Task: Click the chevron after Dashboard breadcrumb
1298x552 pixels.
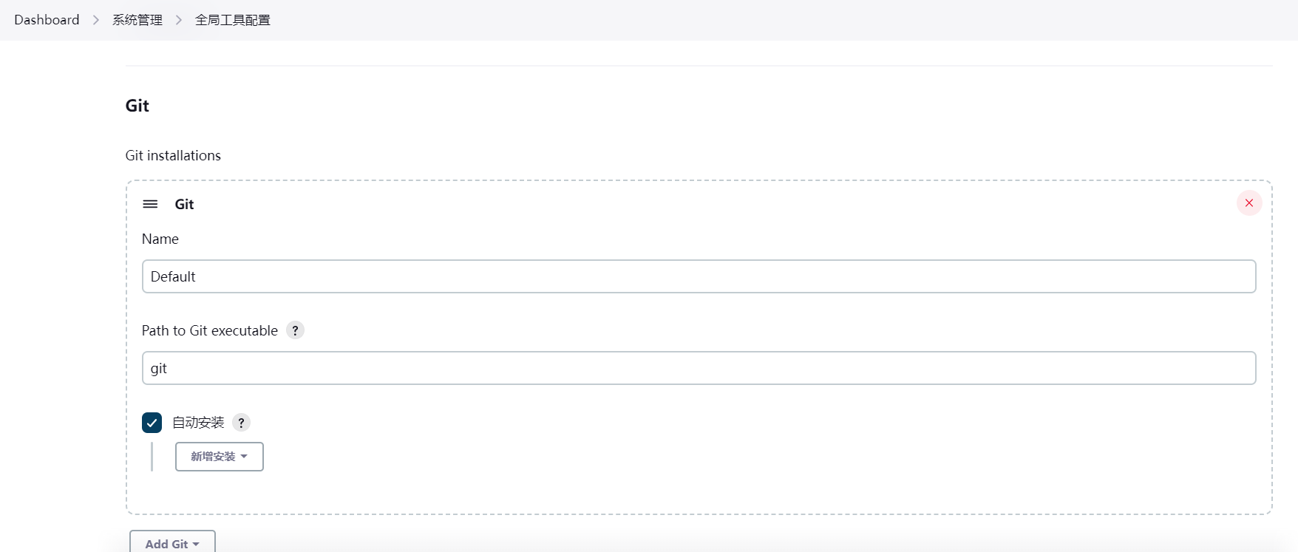Action: click(x=96, y=20)
